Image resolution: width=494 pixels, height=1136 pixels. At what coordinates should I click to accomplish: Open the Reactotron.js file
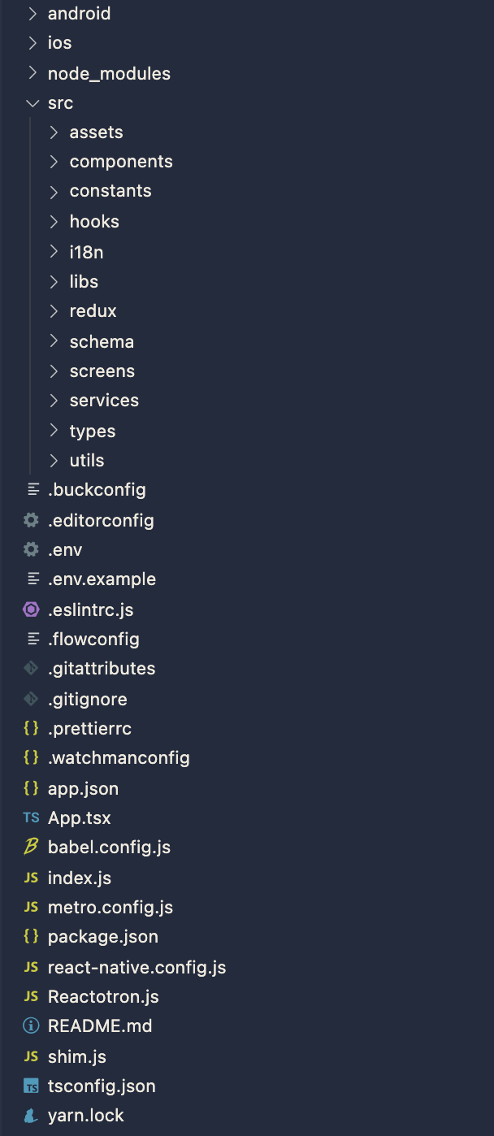point(103,996)
